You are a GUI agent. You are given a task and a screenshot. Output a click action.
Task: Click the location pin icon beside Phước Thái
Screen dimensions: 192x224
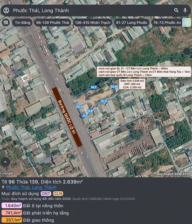point(3,187)
